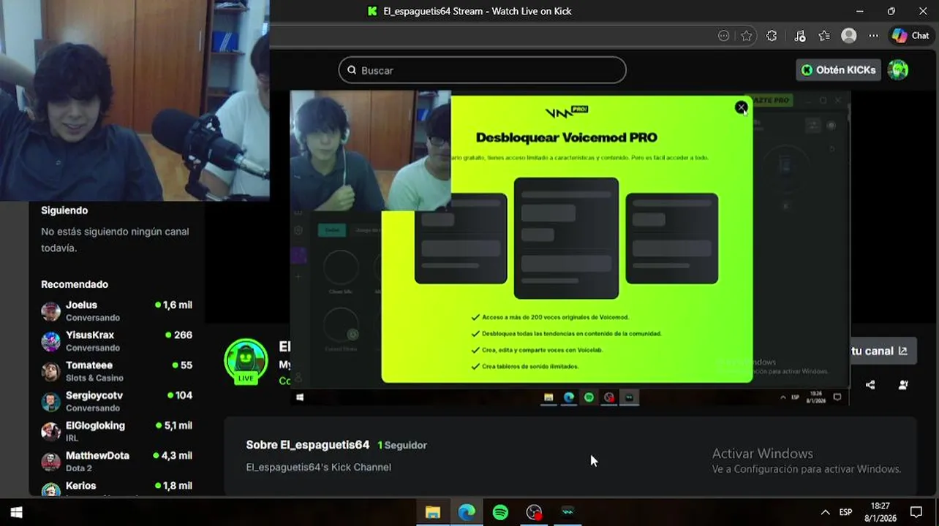Click Joelus channel avatar

click(x=50, y=311)
